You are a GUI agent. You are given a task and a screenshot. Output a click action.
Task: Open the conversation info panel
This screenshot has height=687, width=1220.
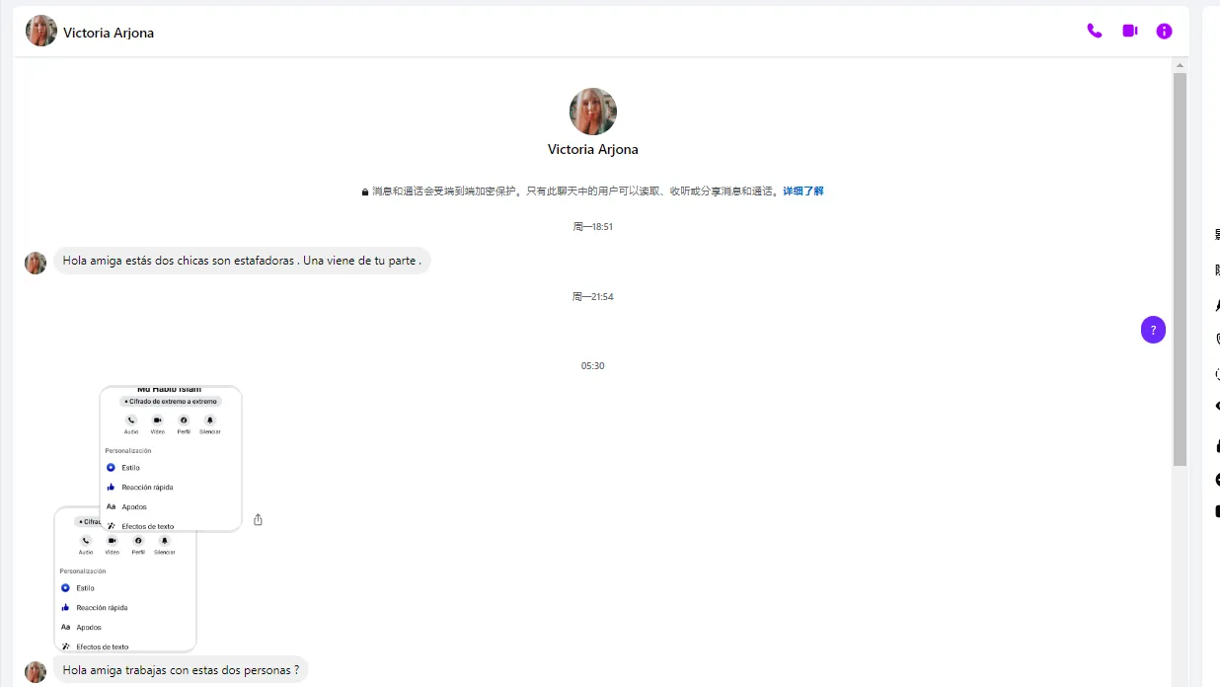click(1165, 31)
